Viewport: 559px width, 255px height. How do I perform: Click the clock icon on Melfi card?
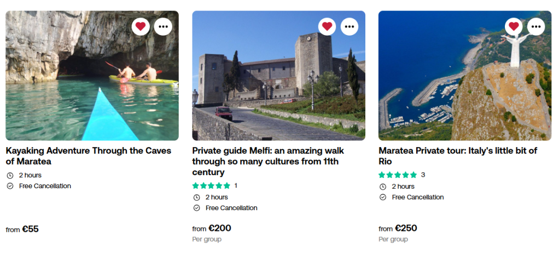pyautogui.click(x=196, y=198)
